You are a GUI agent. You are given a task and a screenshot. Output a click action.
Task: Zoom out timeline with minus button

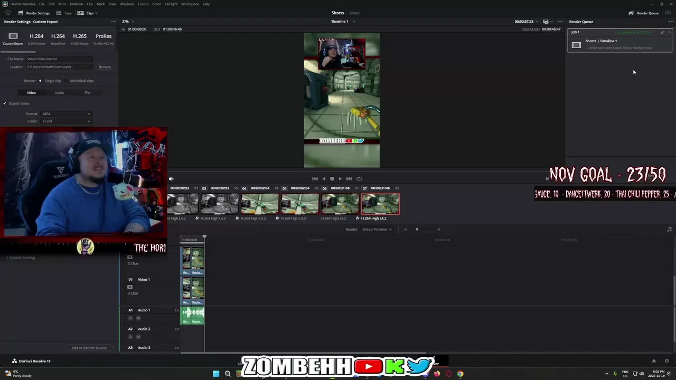click(x=406, y=229)
